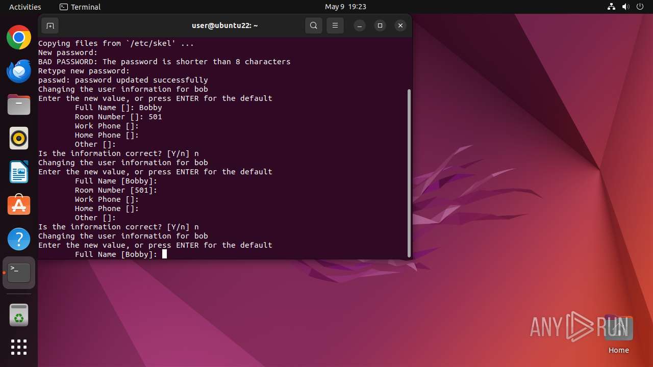Image resolution: width=653 pixels, height=367 pixels.
Task: Open the Trash from the dock
Action: pyautogui.click(x=19, y=315)
